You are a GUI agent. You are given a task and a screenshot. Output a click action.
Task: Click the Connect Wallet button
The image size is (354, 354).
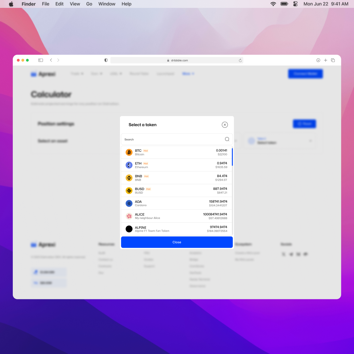[x=305, y=74]
